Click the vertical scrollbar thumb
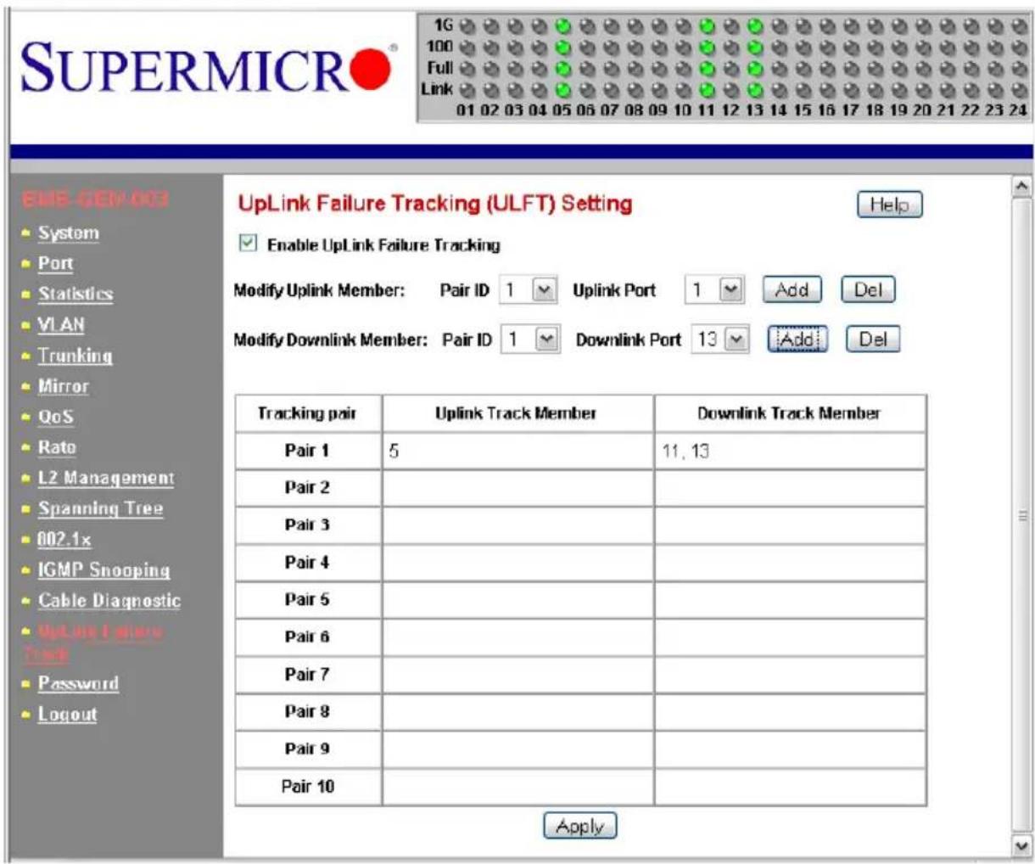This screenshot has width=1035, height=864. (1022, 514)
